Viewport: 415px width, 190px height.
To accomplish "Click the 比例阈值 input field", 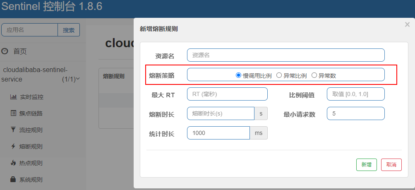I will [x=356, y=94].
